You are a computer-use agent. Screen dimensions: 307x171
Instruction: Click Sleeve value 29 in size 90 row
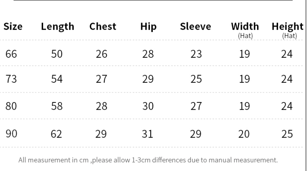196,134
